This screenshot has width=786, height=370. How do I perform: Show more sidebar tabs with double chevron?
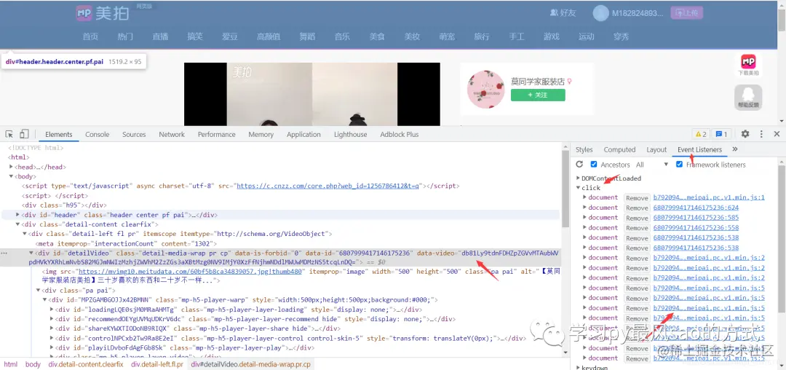coord(735,149)
